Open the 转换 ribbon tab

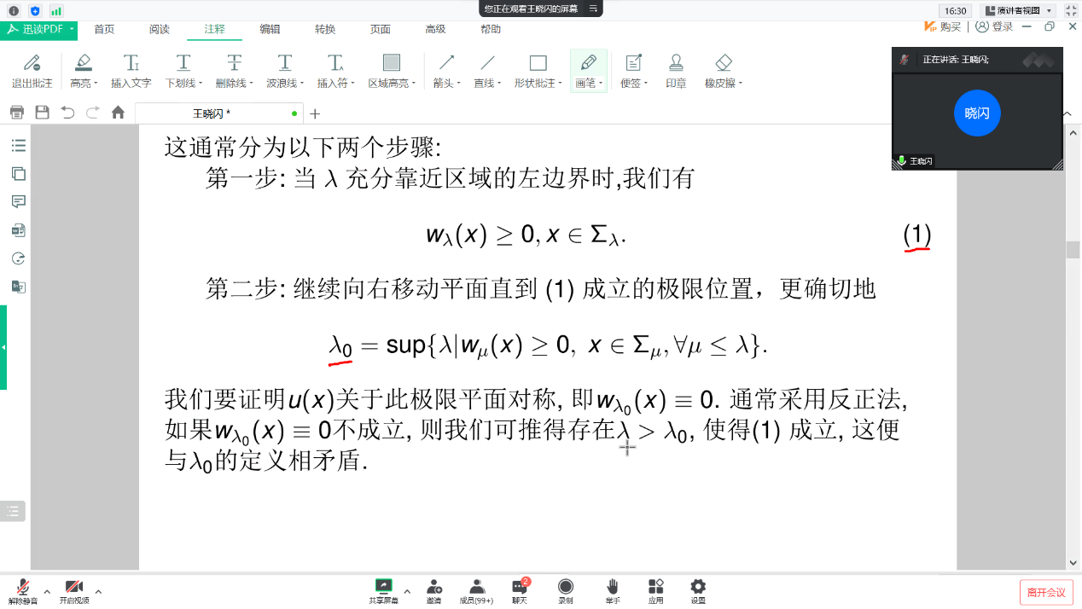click(325, 29)
